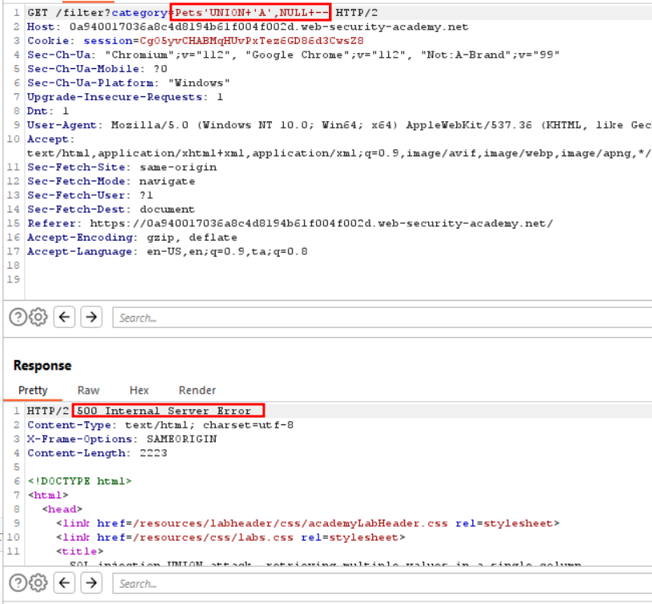Open help icon in response search bar
652x604 pixels.
(18, 583)
